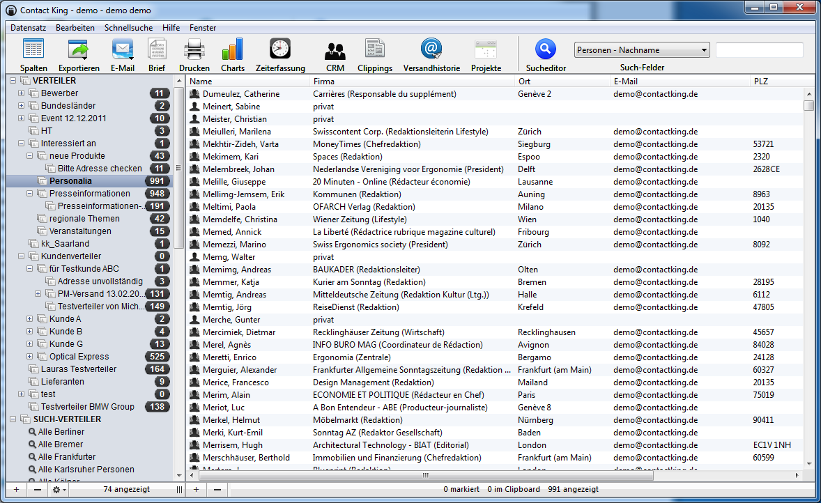Expand the Event 12.12.2011 node
The width and height of the screenshot is (821, 503).
point(21,118)
